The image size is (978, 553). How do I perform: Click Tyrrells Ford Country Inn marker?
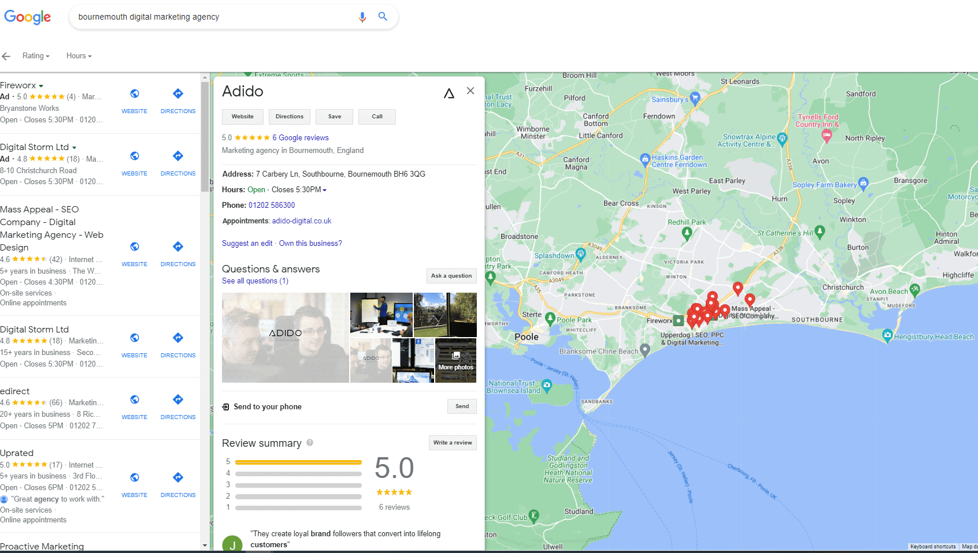coord(827,136)
